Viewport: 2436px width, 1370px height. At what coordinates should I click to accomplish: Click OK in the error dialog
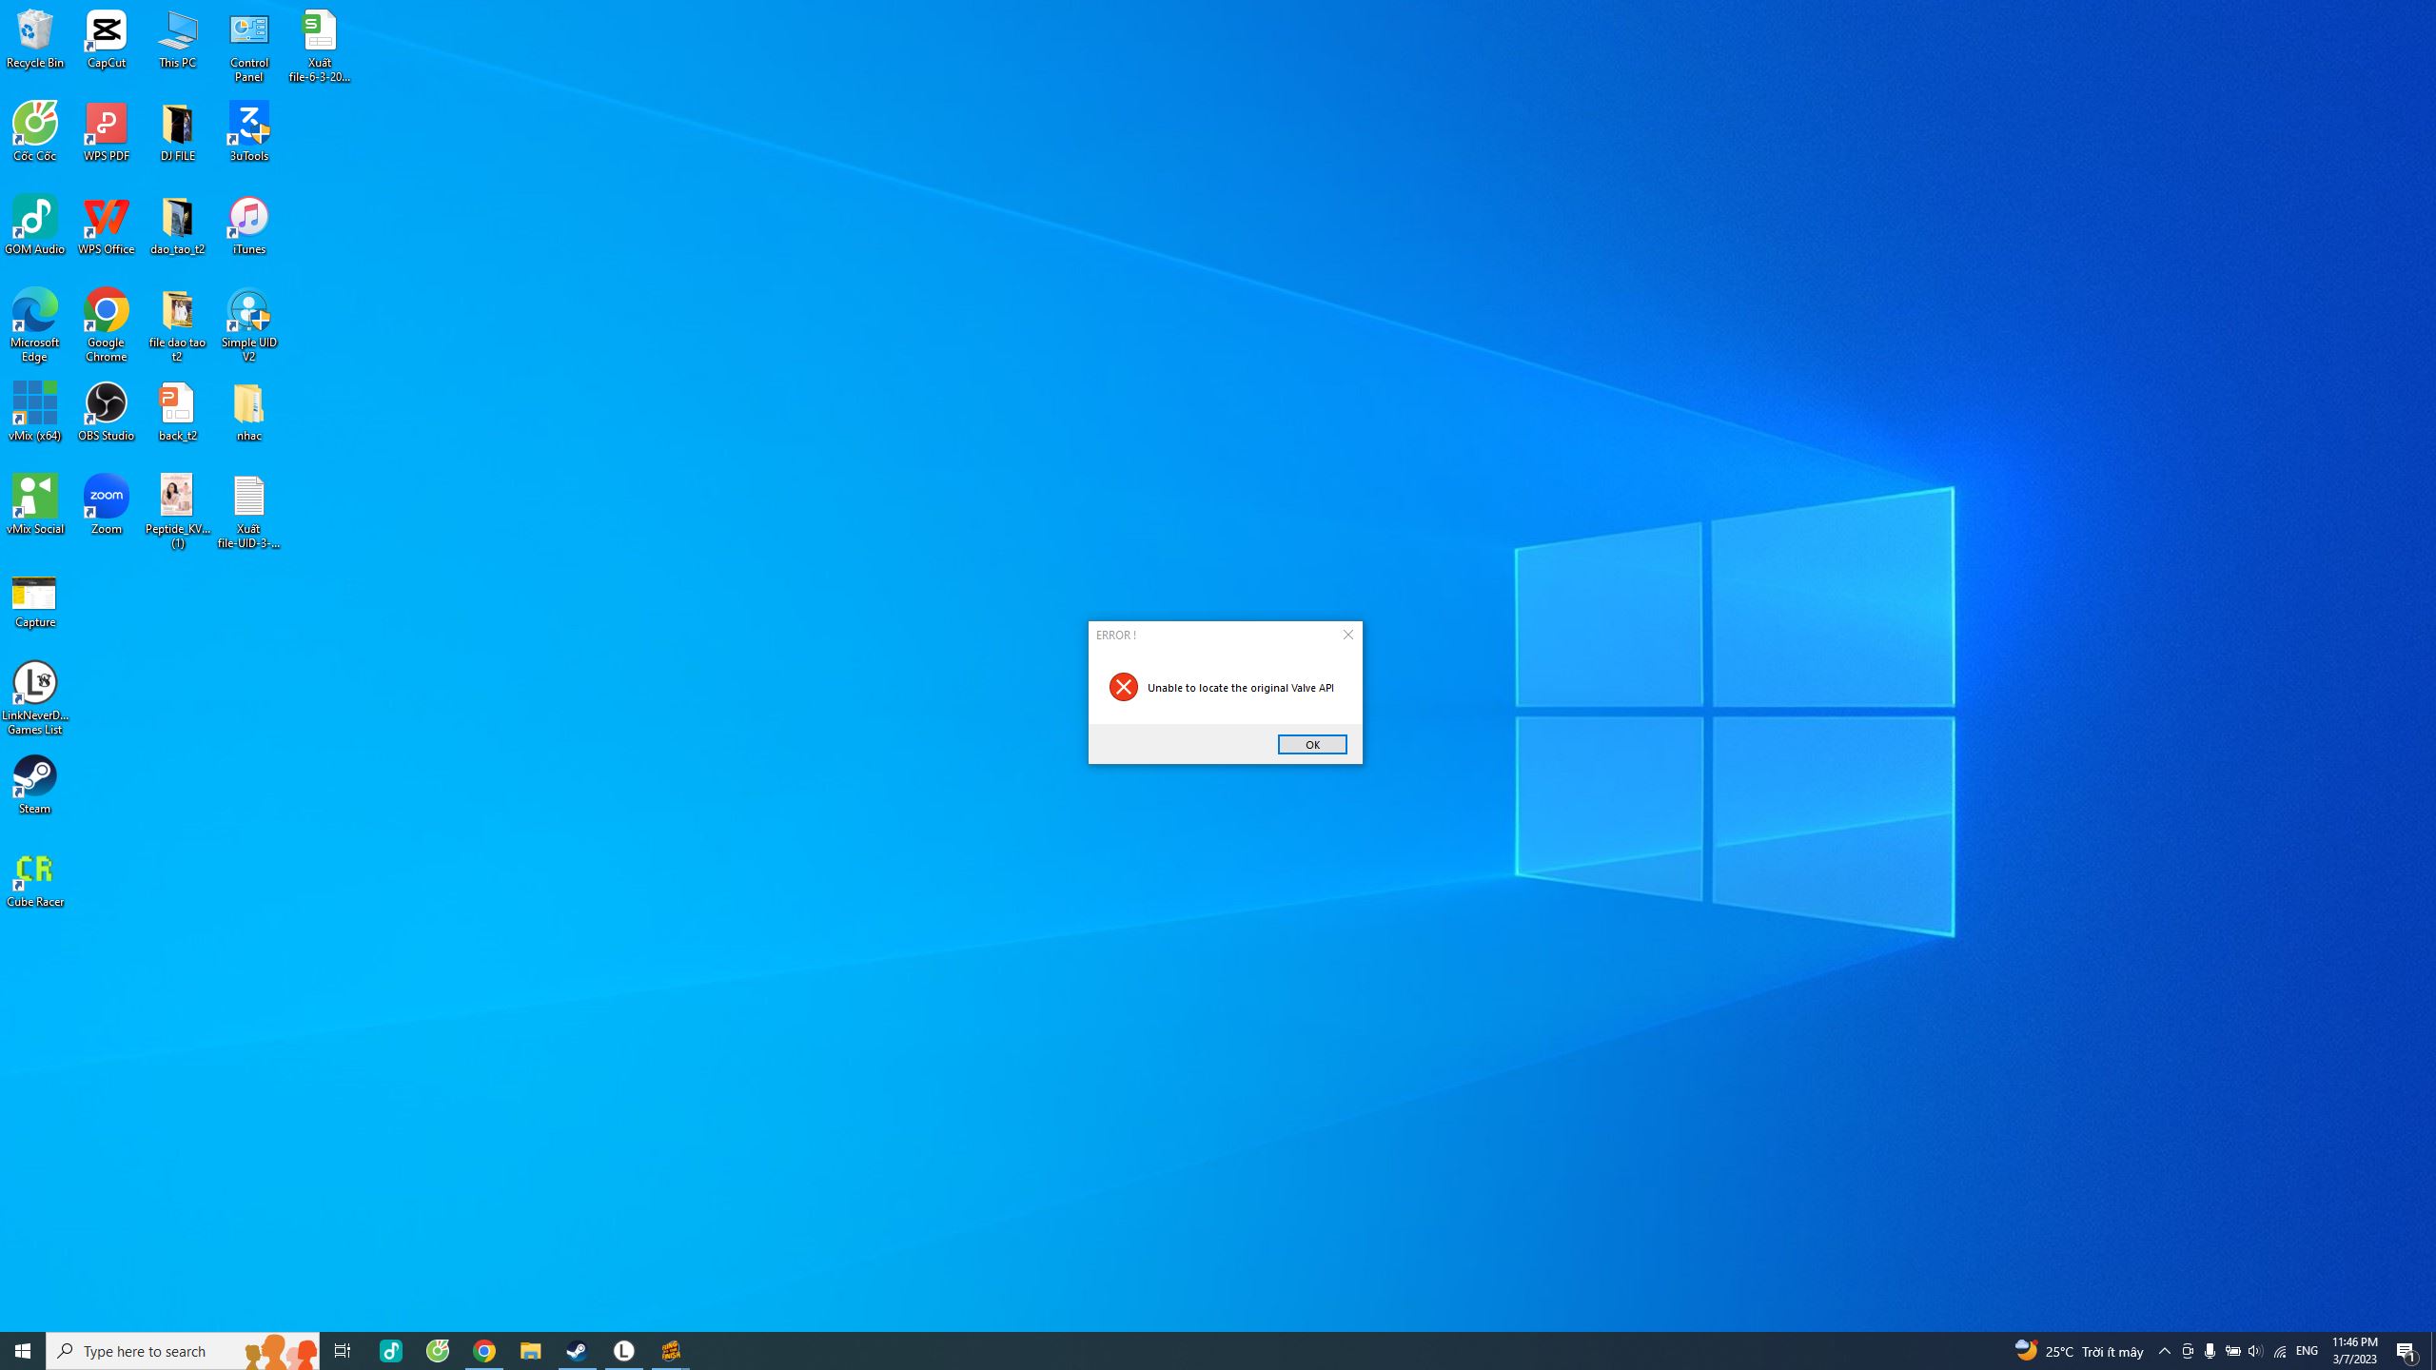pos(1311,744)
